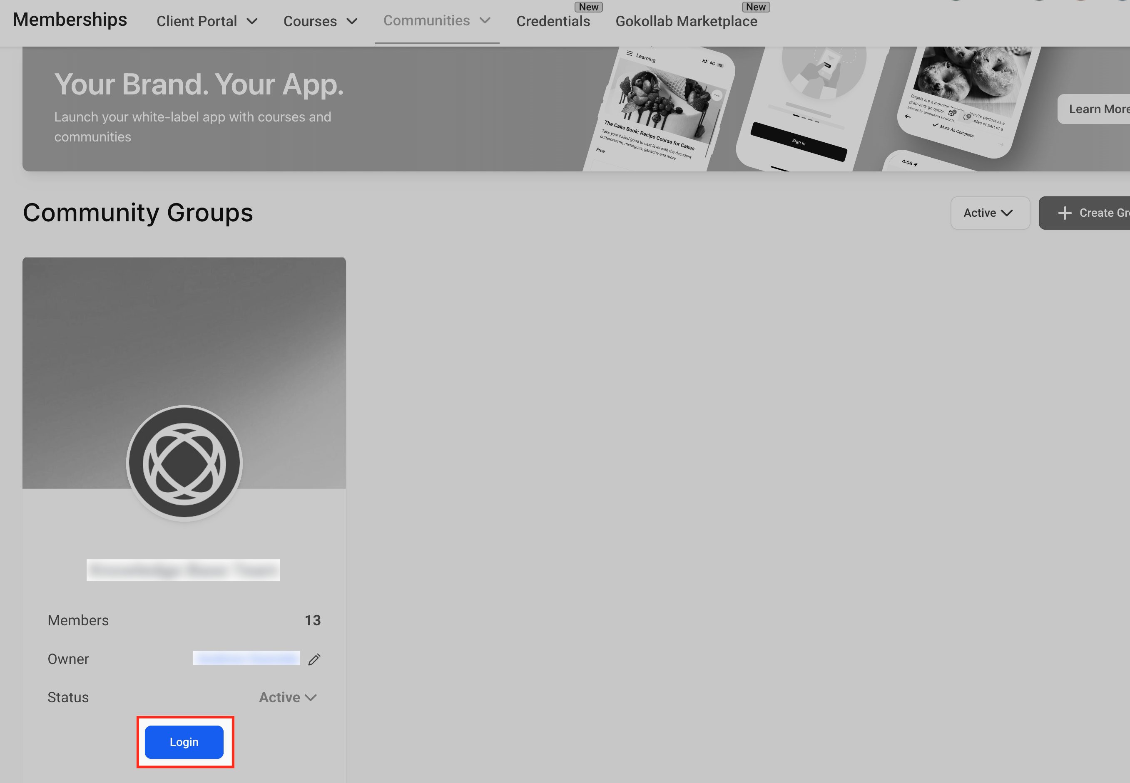Click the Memberships heading
The height and width of the screenshot is (783, 1130).
(70, 20)
